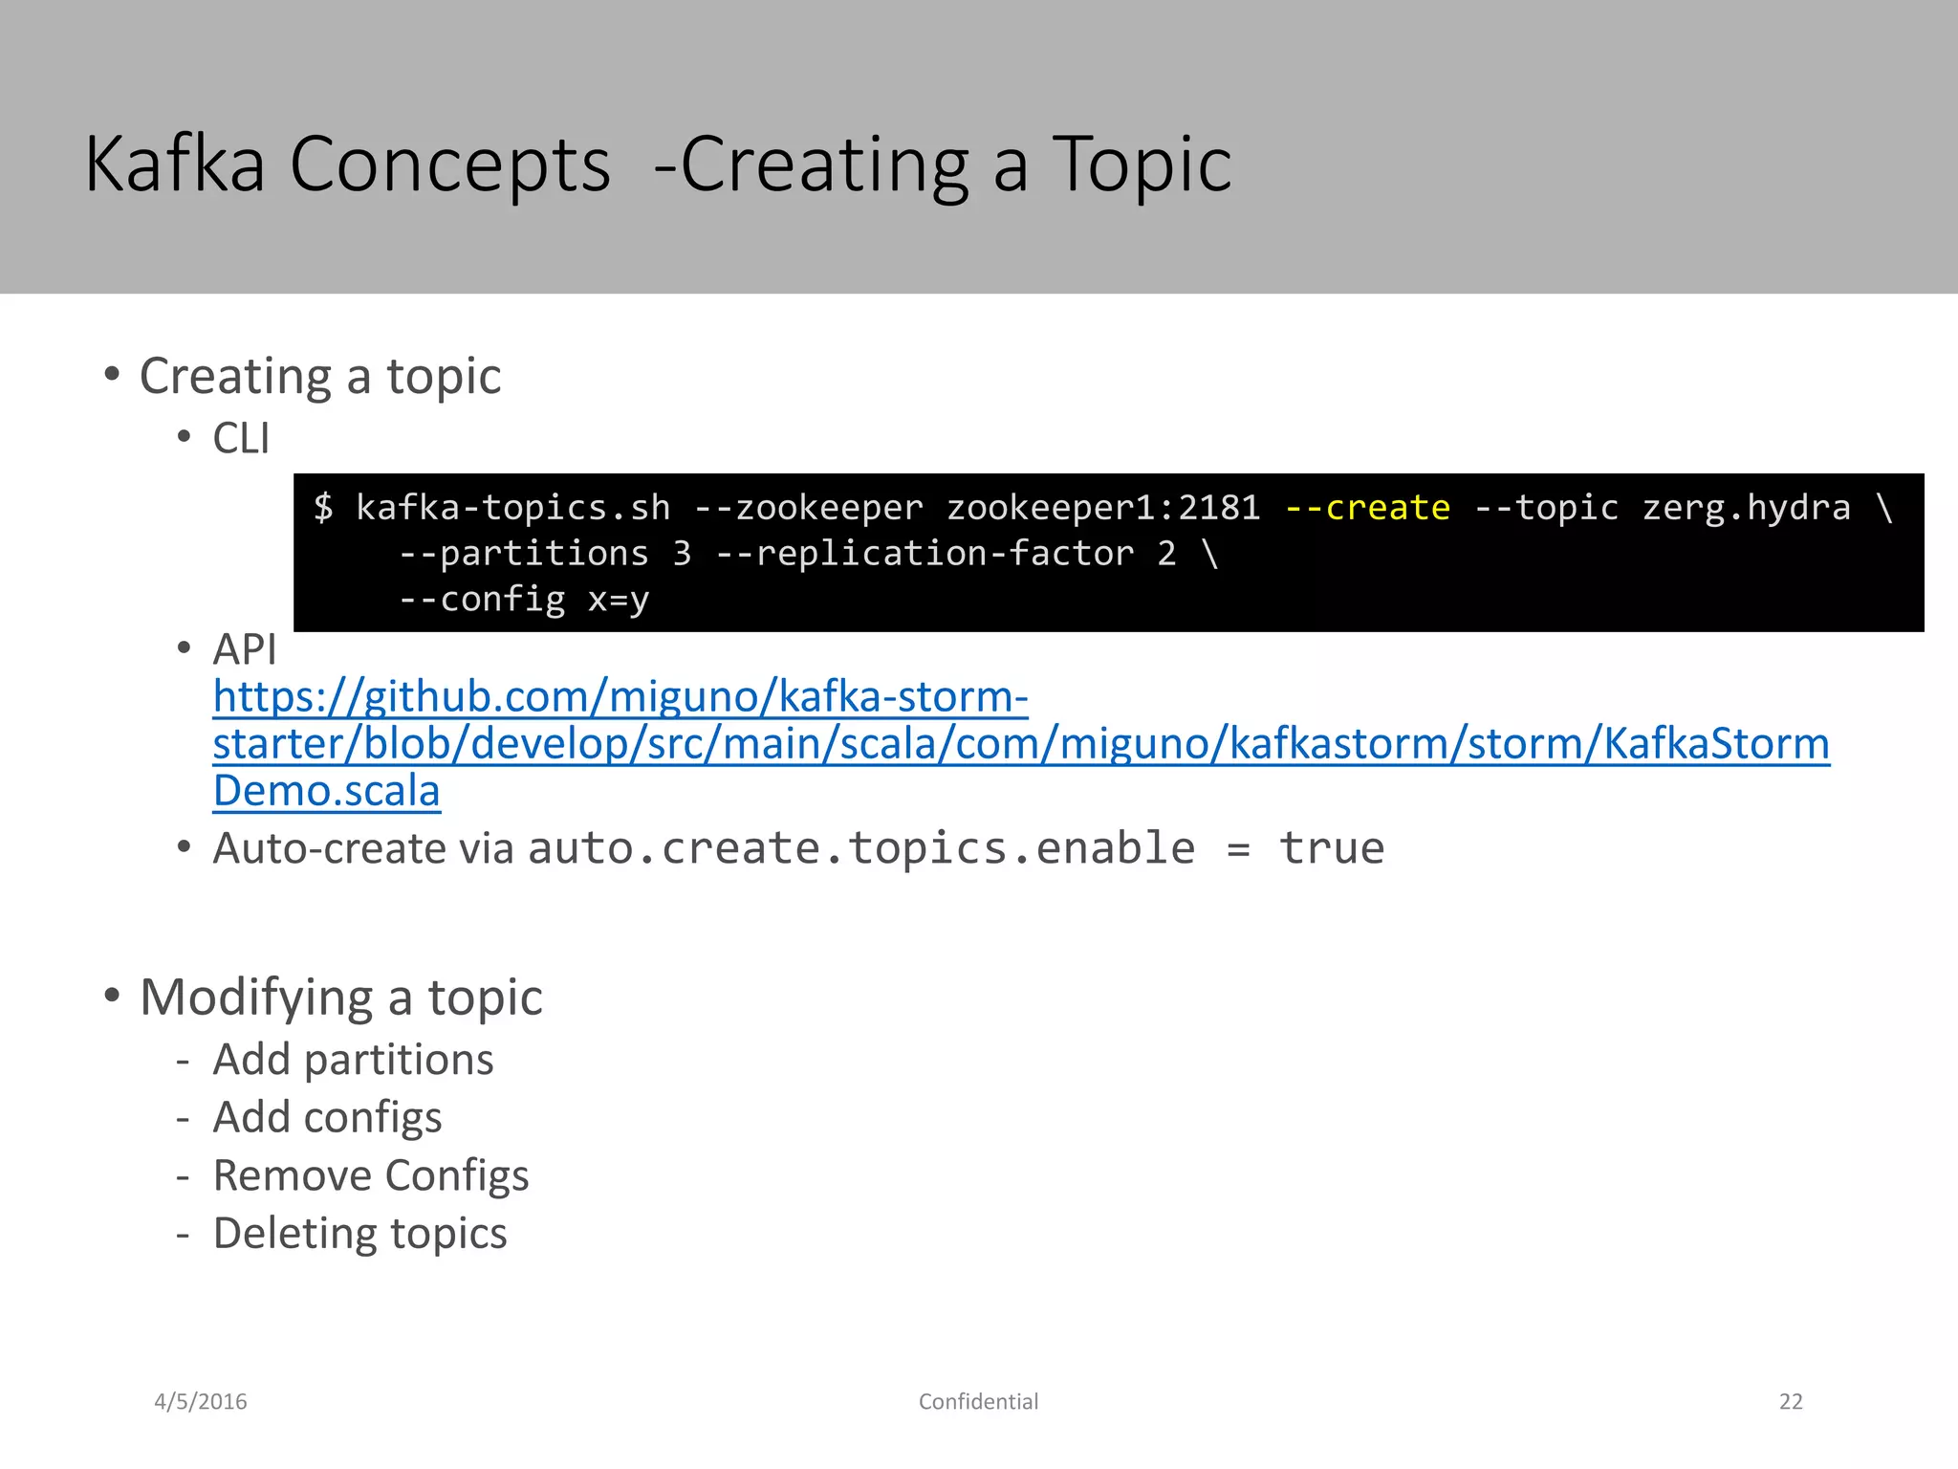Screen dimensions: 1958x1469
Task: Click the 'Remove Configs' item
Action: coord(371,1175)
